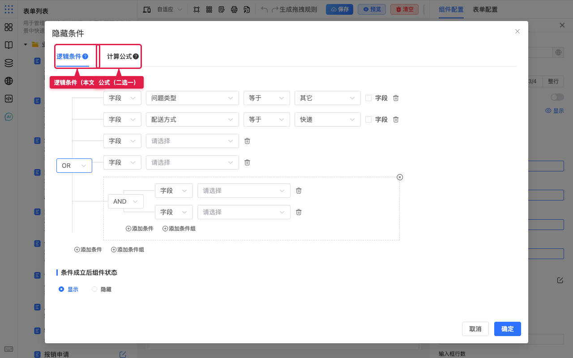This screenshot has width=573, height=358.
Task: Open the 配送方式 field dropdown
Action: click(192, 119)
